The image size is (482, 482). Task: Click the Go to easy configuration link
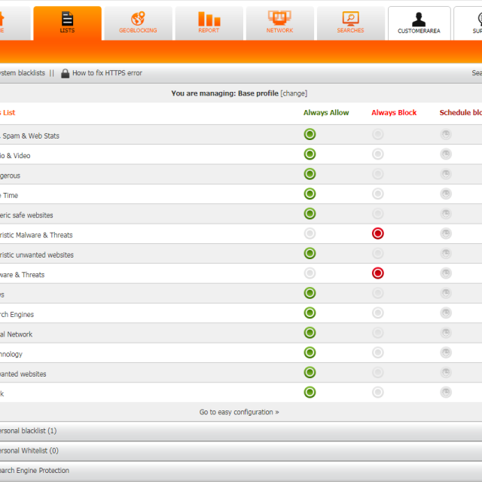pos(239,412)
